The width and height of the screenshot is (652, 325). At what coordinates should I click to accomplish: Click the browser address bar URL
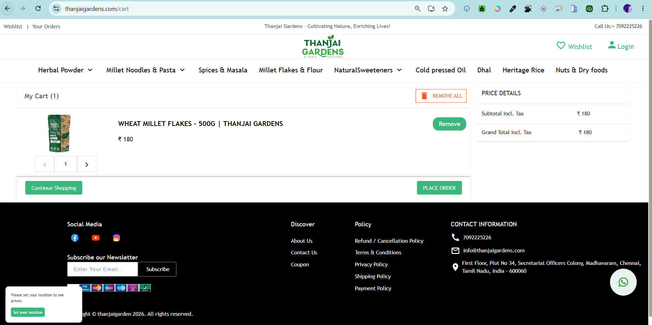97,9
